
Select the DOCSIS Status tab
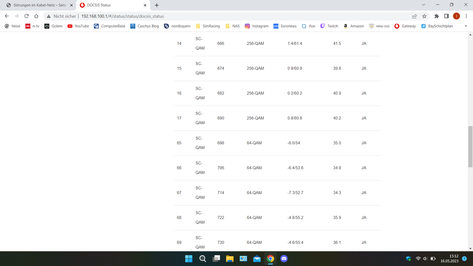tap(112, 5)
